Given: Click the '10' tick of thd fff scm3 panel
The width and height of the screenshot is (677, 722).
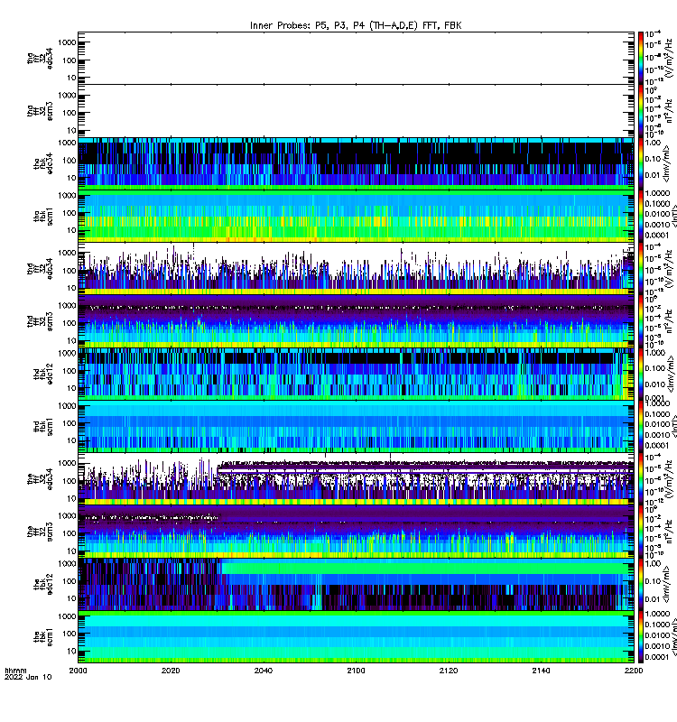Looking at the screenshot, I should [x=71, y=341].
